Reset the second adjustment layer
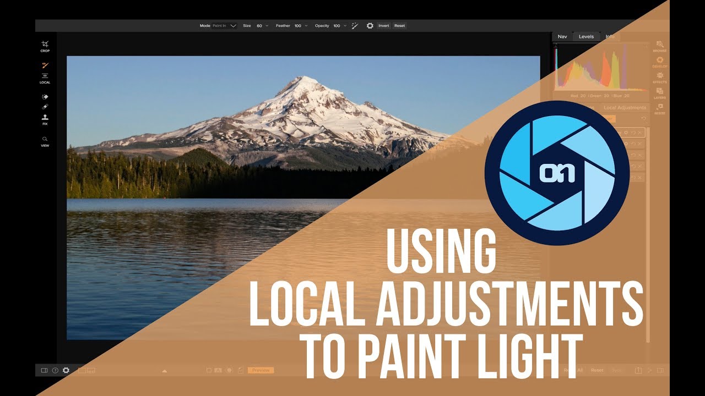Screen dimensions: 705x396 [x=633, y=144]
